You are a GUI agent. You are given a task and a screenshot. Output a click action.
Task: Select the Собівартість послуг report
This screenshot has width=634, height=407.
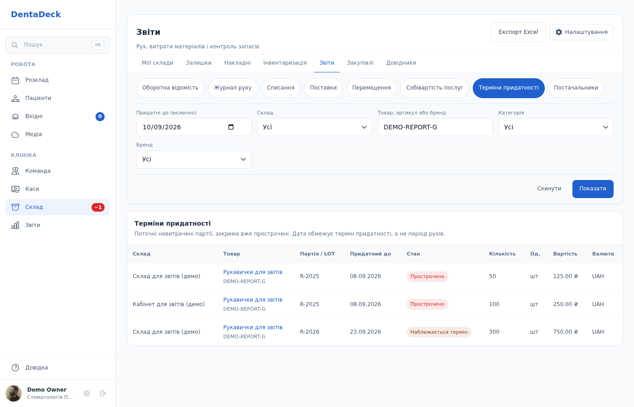click(435, 88)
